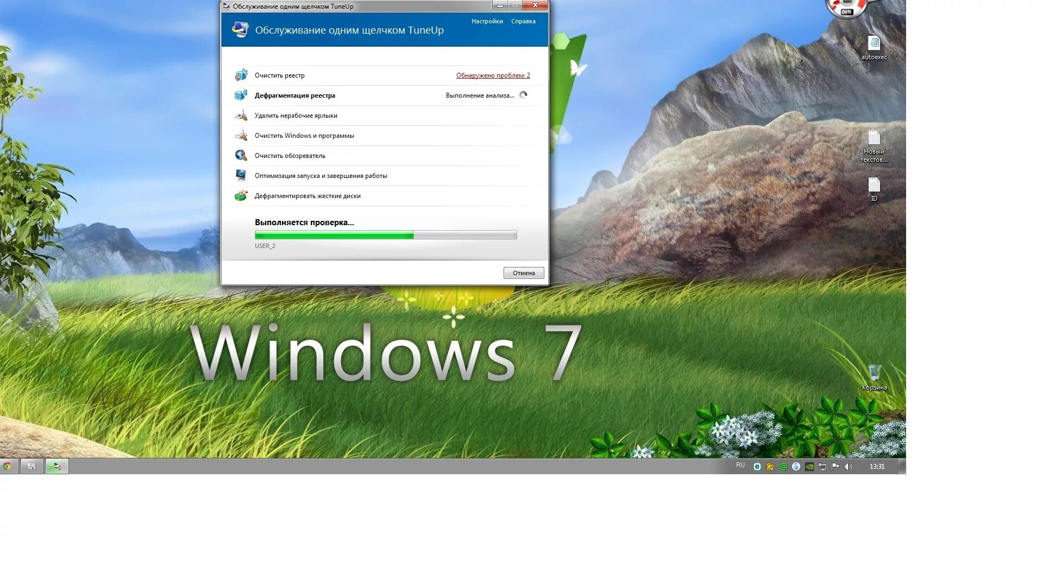Close the TuneUp window

click(x=535, y=5)
